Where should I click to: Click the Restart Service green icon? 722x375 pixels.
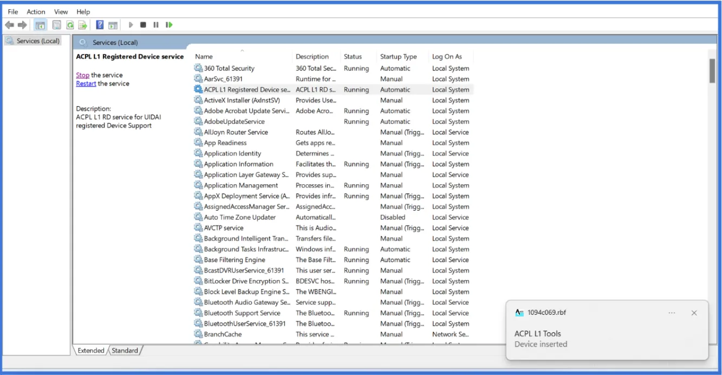point(169,25)
